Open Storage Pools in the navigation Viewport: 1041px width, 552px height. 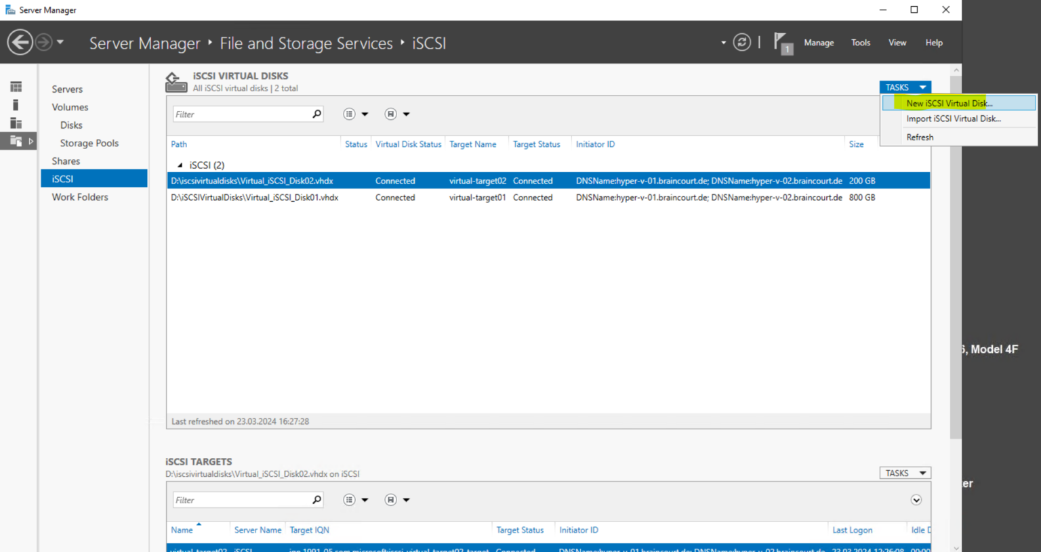point(89,143)
